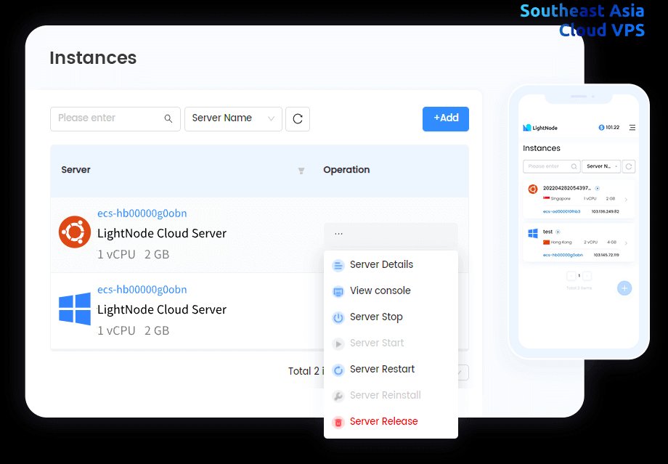The image size is (668, 464).
Task: Click the refresh icon beside the Server Name dropdown
Action: 298,118
